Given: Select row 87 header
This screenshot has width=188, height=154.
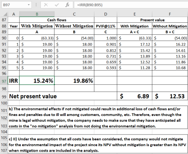Looking at the screenshot, I should click(4, 20).
